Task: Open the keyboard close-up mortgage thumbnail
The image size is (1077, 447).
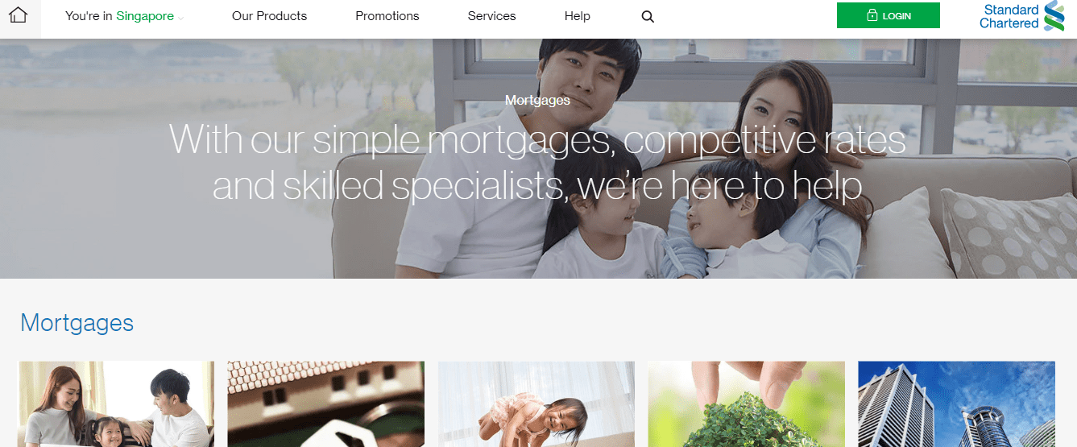Action: tap(326, 404)
